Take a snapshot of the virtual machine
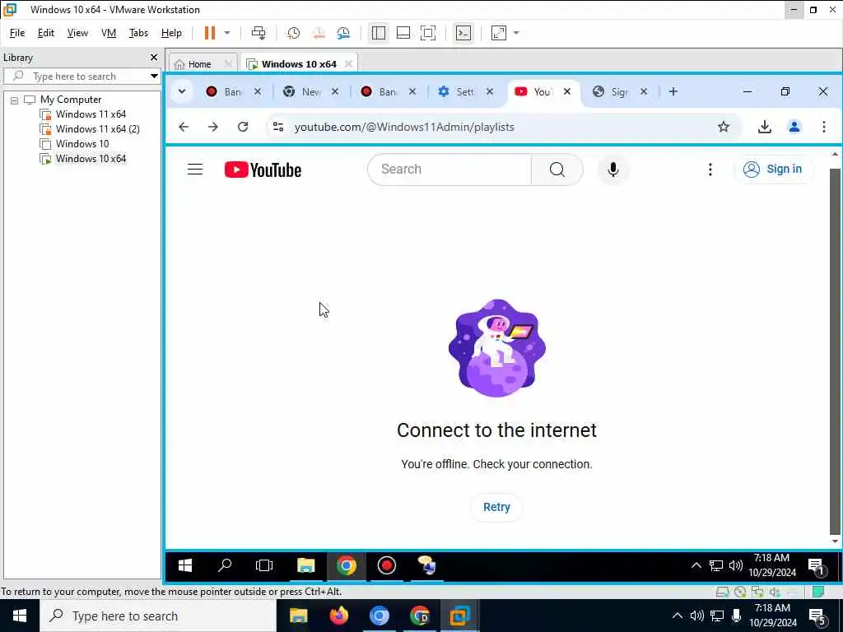The image size is (843, 632). [x=294, y=33]
